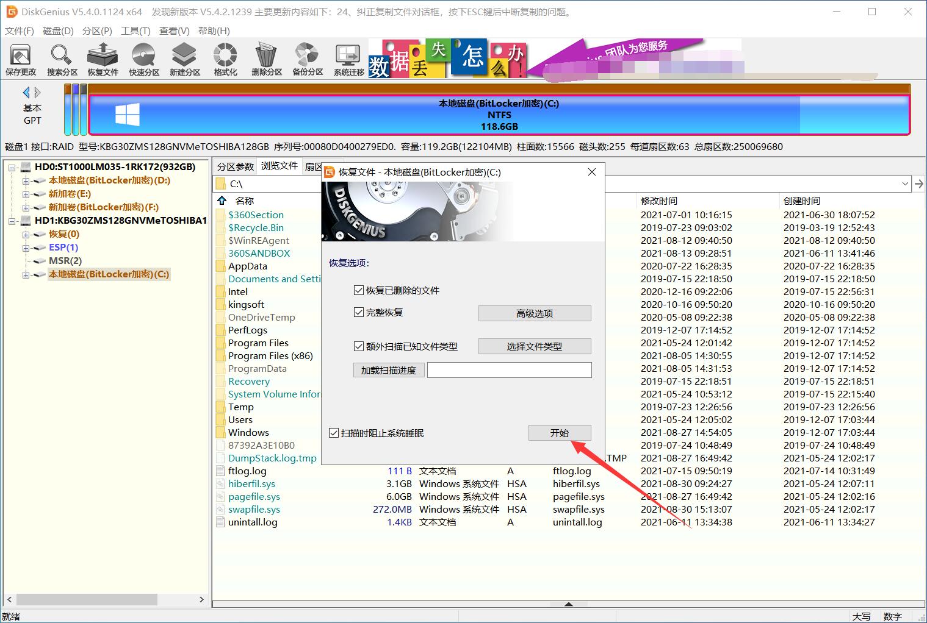Click the DiskGenius logo in title bar

coord(11,12)
